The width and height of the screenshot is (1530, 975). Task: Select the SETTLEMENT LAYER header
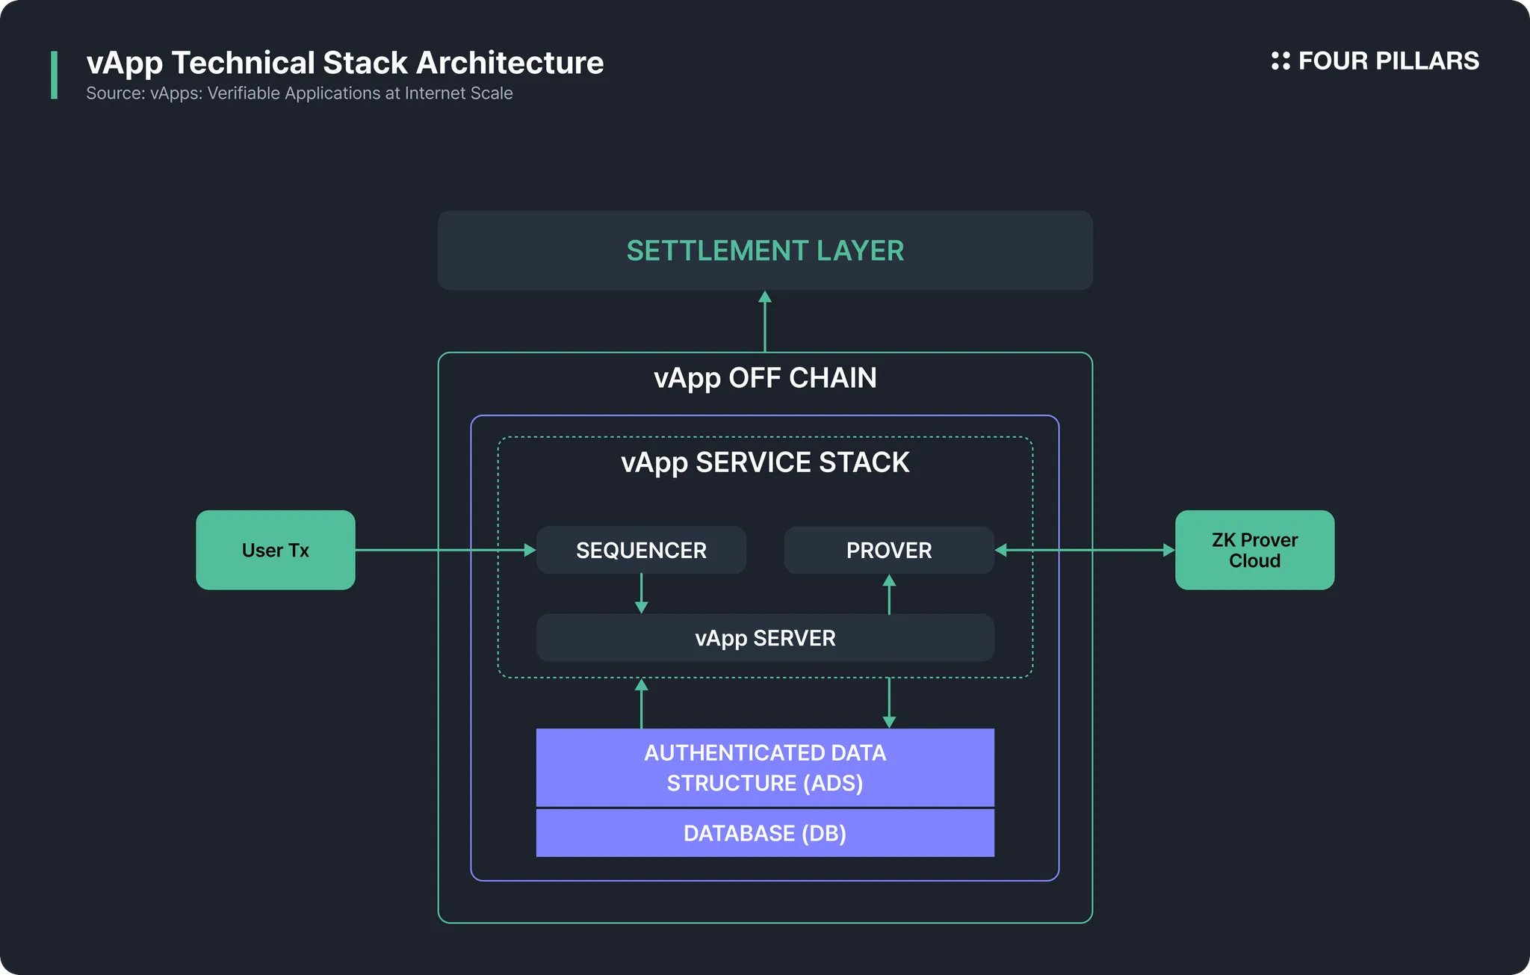(x=765, y=251)
